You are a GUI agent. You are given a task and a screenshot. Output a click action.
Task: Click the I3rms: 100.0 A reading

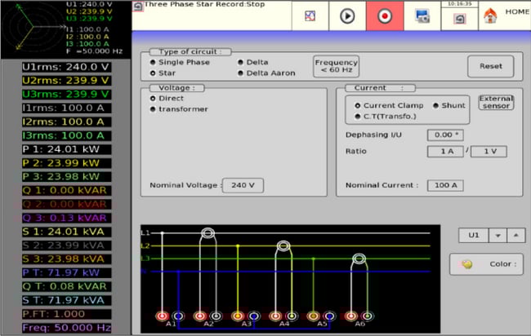tap(66, 135)
